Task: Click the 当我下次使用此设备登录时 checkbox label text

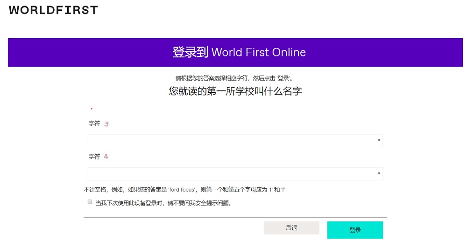Action: (163, 203)
